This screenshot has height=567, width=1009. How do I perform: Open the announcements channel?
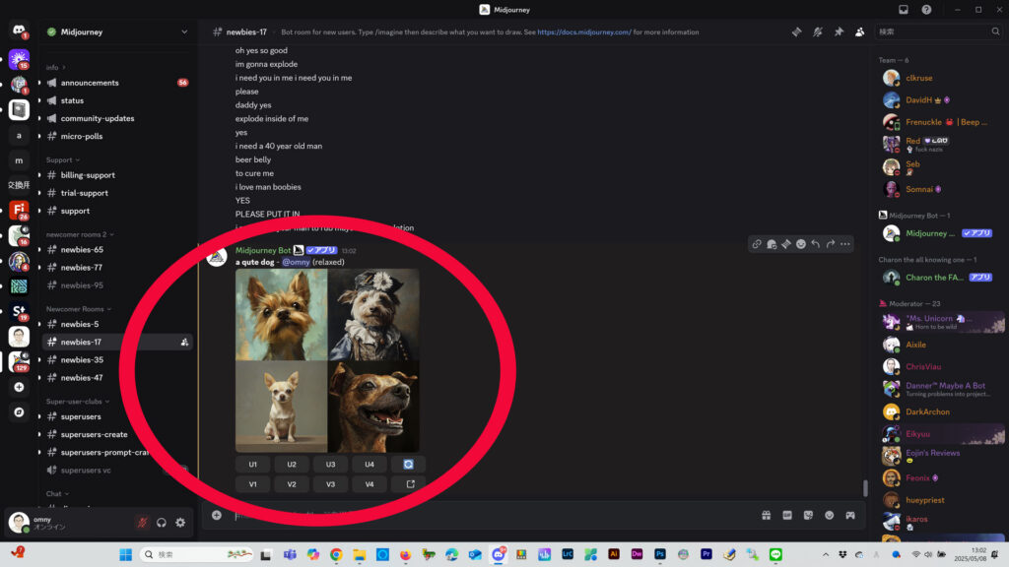coord(116,83)
